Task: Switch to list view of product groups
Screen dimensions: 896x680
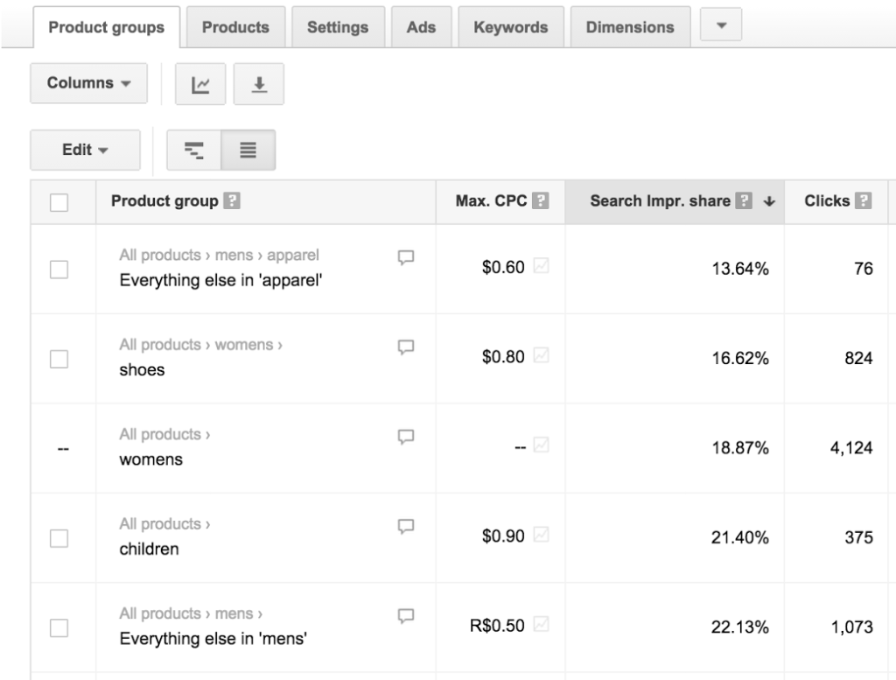Action: pos(248,150)
